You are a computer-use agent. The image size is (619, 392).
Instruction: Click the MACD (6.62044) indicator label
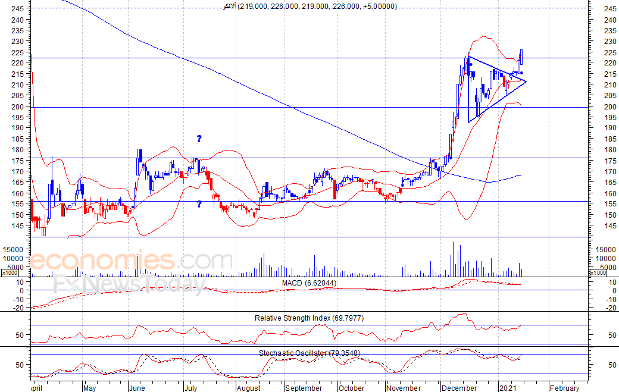click(309, 283)
